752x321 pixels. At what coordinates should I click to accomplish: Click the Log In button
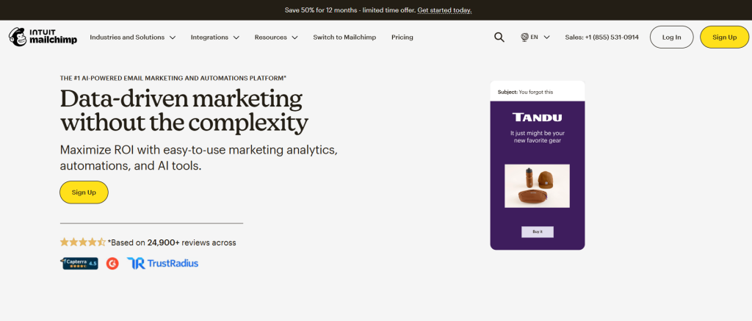[671, 37]
